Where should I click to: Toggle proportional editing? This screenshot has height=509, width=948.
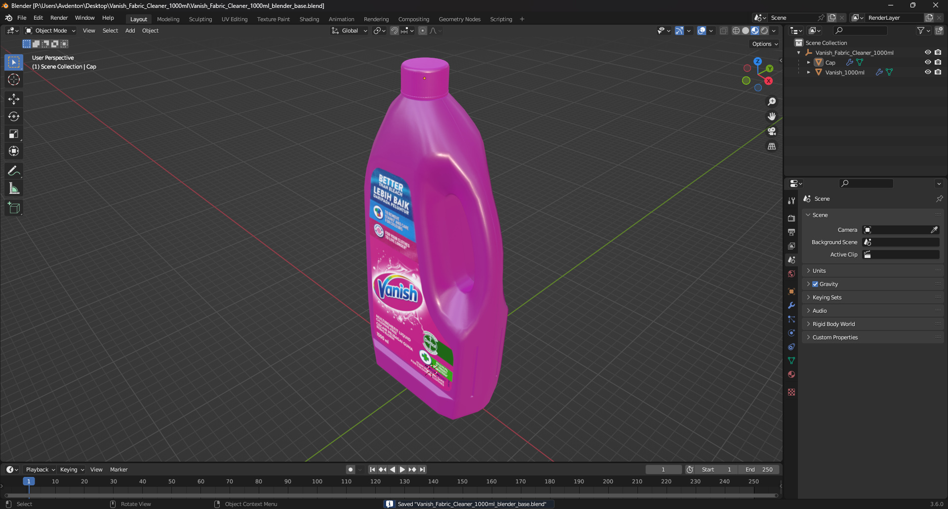(423, 31)
